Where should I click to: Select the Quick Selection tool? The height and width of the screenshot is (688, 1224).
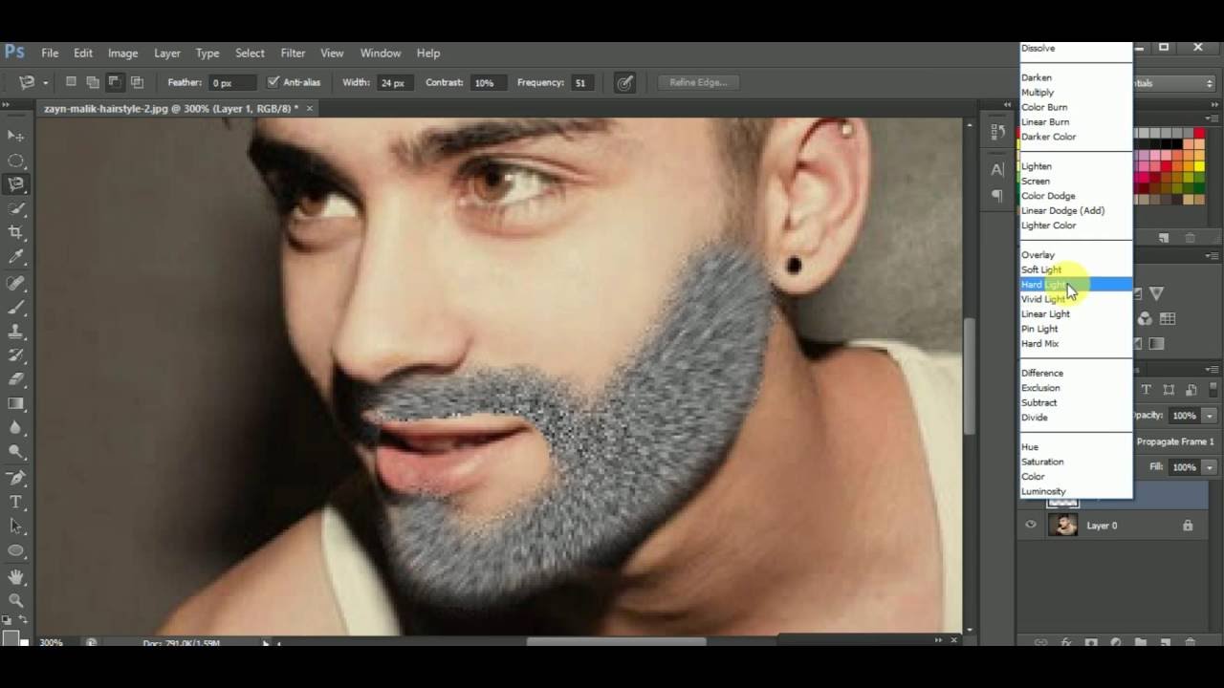(x=15, y=208)
